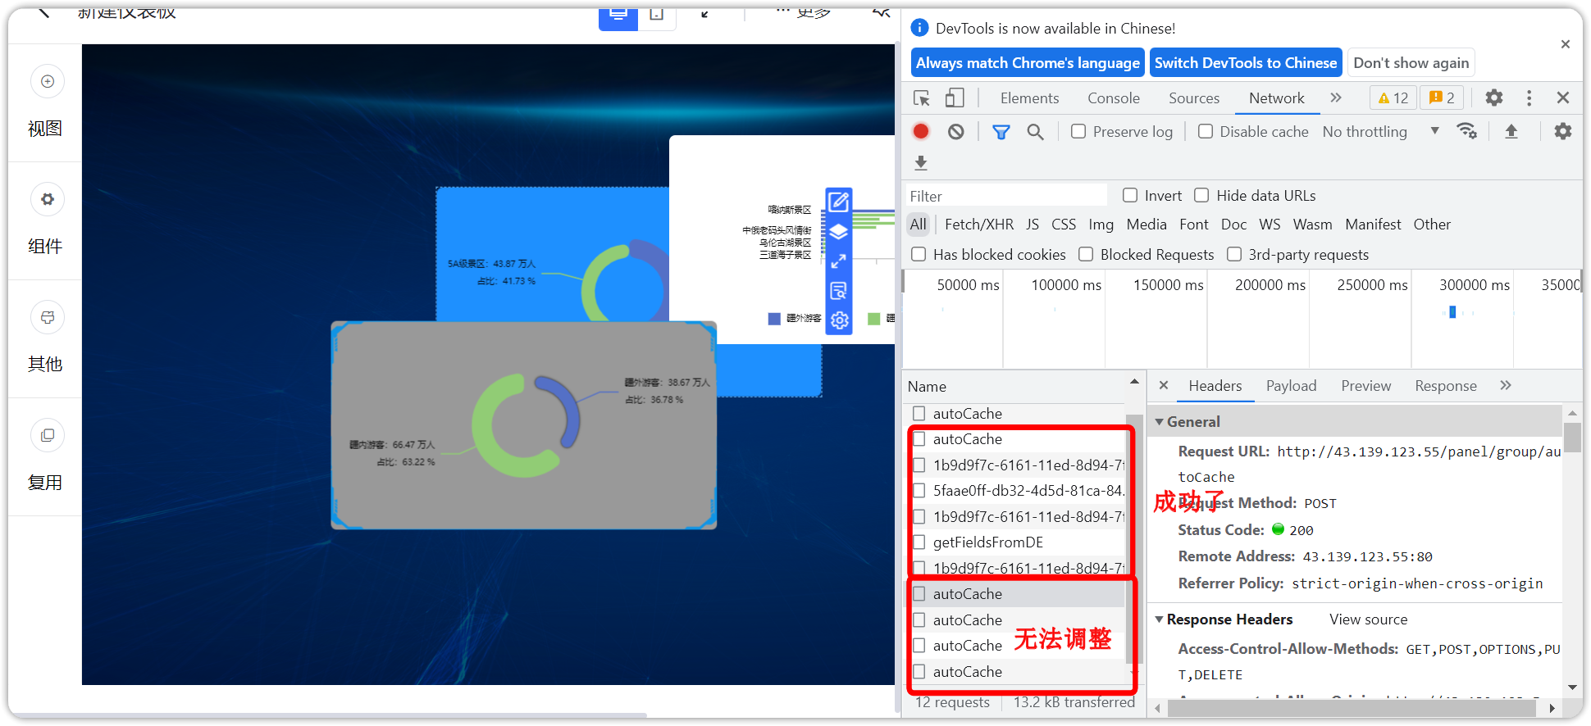Toggle the device toolbar icon
Viewport: 1591px width, 726px height.
[x=954, y=98]
